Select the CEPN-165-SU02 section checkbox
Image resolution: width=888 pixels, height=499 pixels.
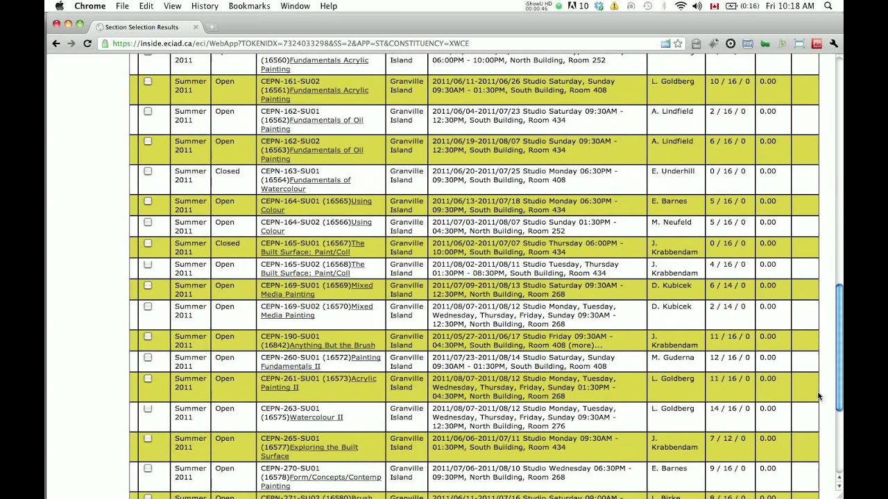pyautogui.click(x=148, y=264)
